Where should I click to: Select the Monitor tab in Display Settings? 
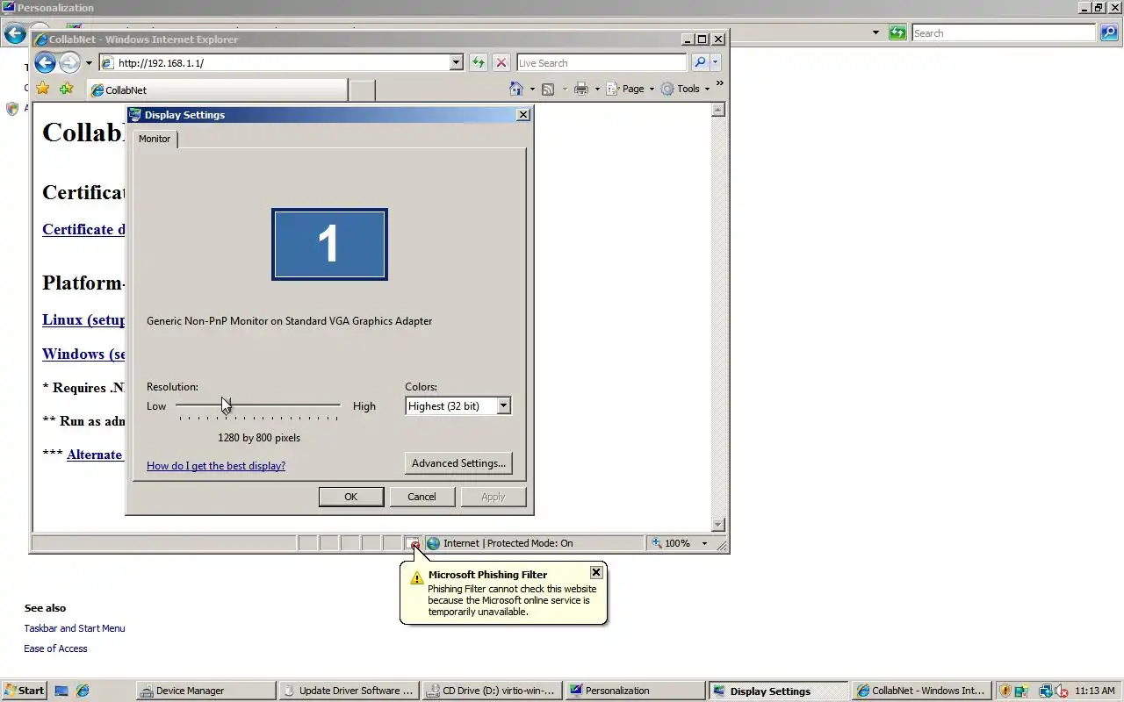click(155, 139)
